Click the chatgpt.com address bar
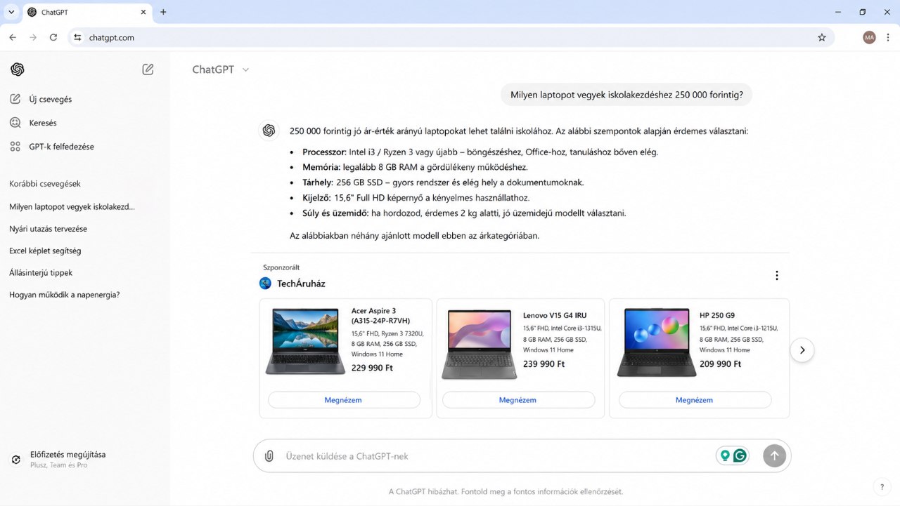The width and height of the screenshot is (900, 506). click(451, 37)
